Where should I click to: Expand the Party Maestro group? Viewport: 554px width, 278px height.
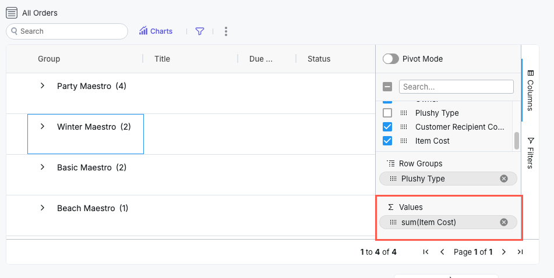[43, 86]
